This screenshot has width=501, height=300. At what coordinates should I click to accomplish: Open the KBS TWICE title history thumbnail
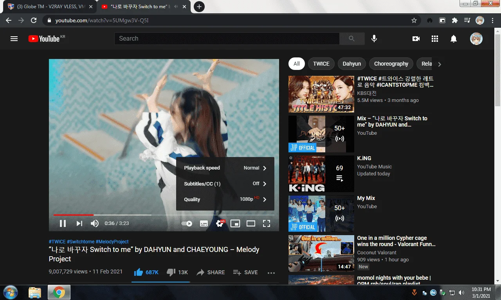tap(321, 94)
